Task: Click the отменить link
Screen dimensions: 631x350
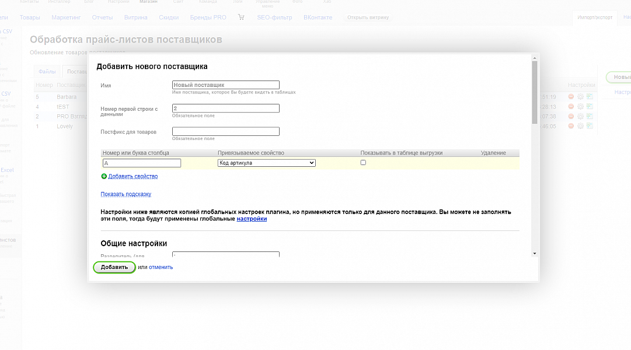Action: [161, 267]
